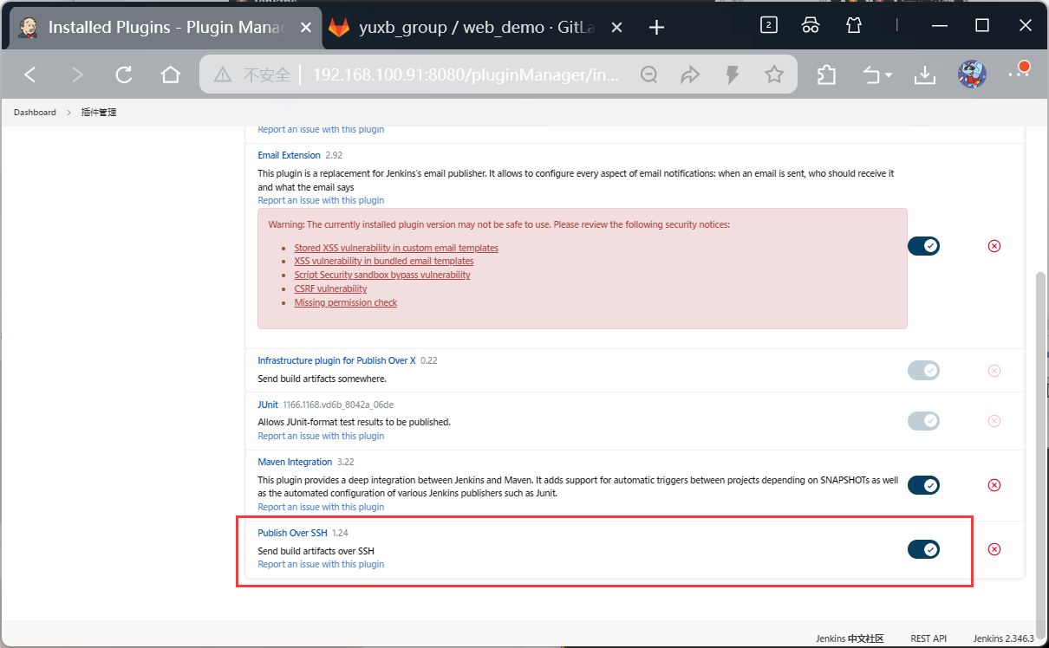Click the share arrow icon in the address bar
This screenshot has width=1049, height=648.
690,75
